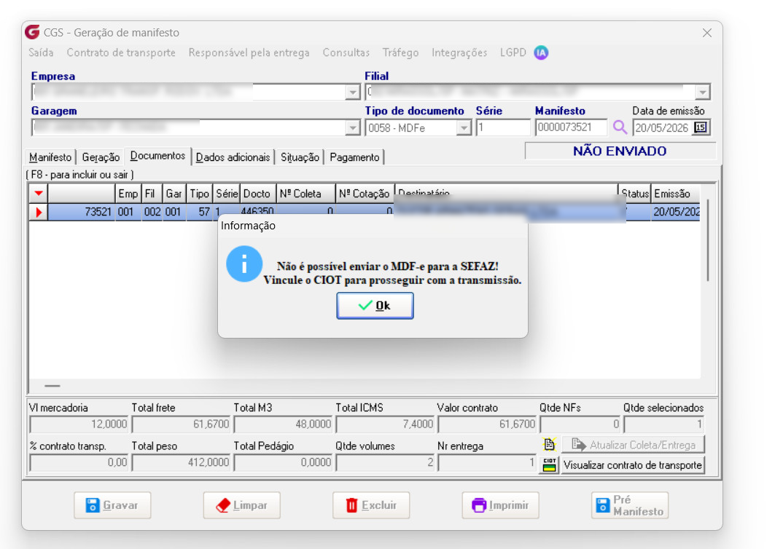Image resolution: width=775 pixels, height=549 pixels.
Task: Click the CIOT icon beside Visualizar contrato
Action: pos(550,465)
